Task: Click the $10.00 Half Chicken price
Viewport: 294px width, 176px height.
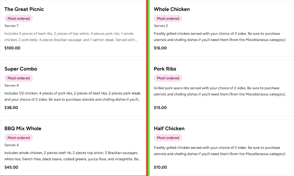Action: 160,167
